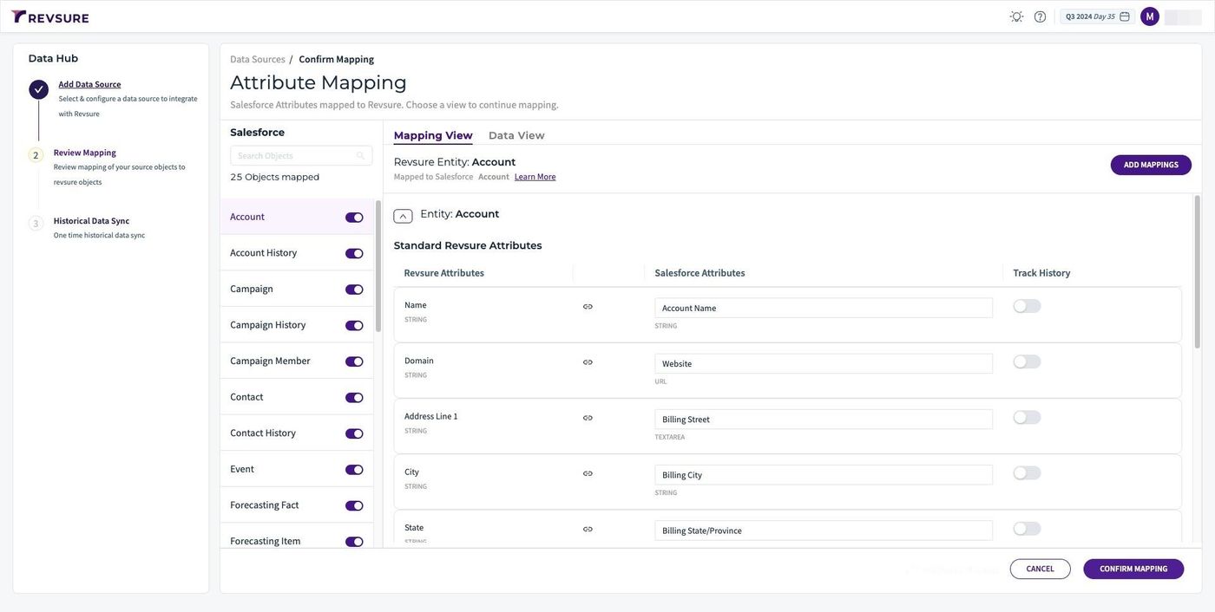Screen dimensions: 1215x612
Task: Disable the Event object toggle
Action: 354,470
